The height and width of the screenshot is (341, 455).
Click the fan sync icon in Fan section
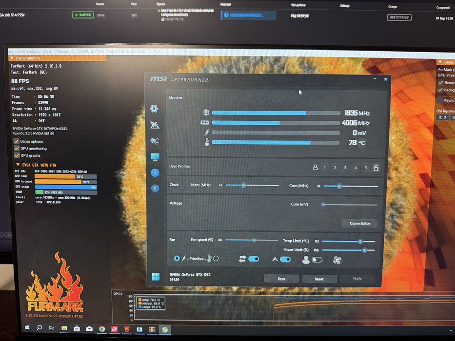(337, 260)
